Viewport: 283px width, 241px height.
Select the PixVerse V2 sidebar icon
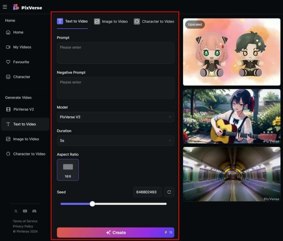tap(8, 109)
